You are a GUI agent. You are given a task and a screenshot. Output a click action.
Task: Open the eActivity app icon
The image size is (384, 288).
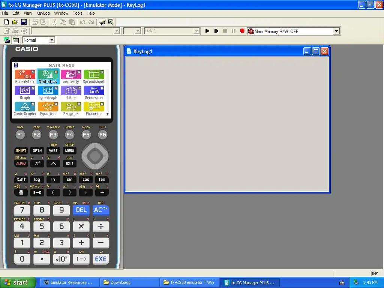(x=71, y=76)
